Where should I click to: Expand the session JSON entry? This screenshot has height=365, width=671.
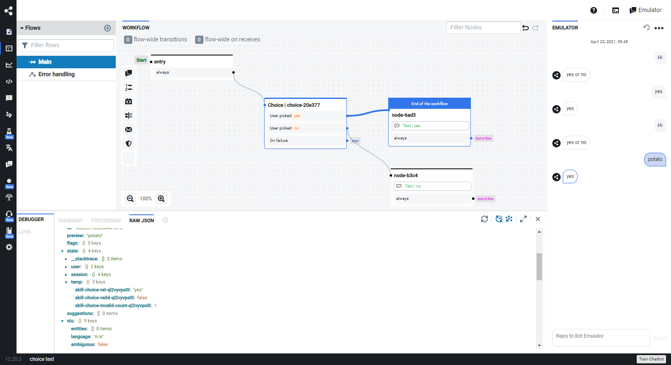click(66, 275)
